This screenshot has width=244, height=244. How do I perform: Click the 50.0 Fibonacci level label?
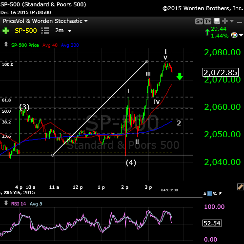point(6,111)
